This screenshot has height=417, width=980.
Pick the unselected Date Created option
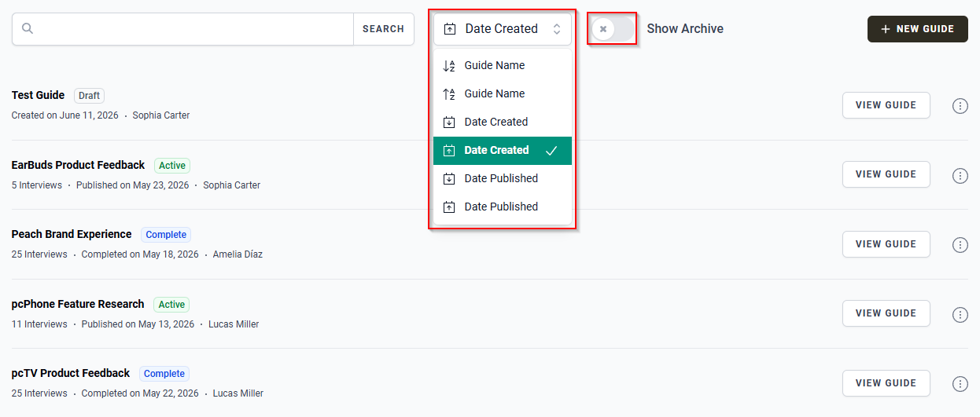[502, 122]
